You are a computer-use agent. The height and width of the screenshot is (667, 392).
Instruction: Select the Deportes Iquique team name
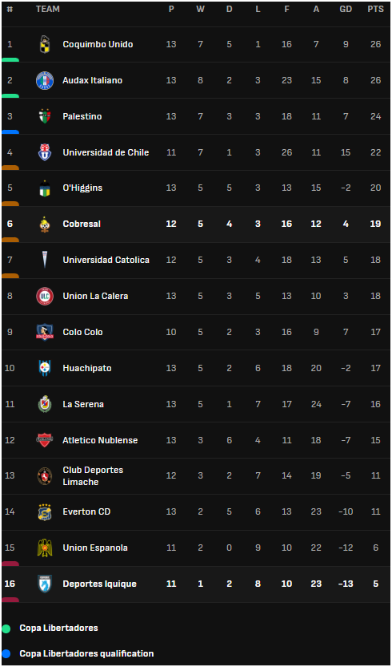(100, 584)
